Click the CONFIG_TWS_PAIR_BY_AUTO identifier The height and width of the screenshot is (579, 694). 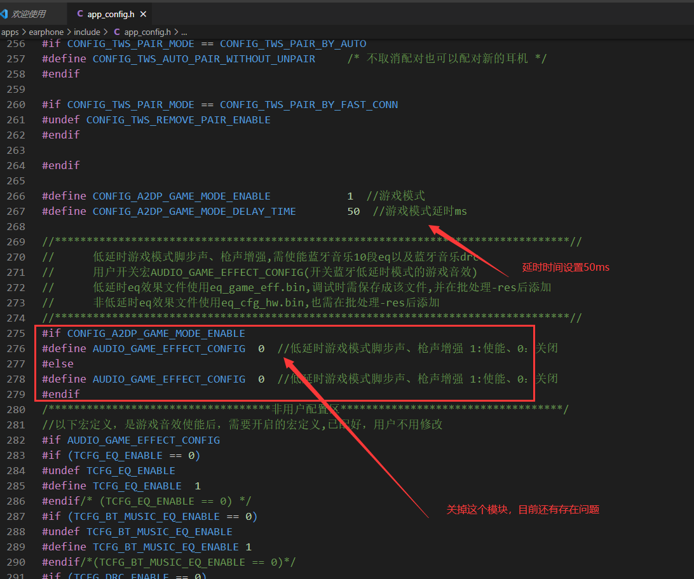tap(293, 44)
